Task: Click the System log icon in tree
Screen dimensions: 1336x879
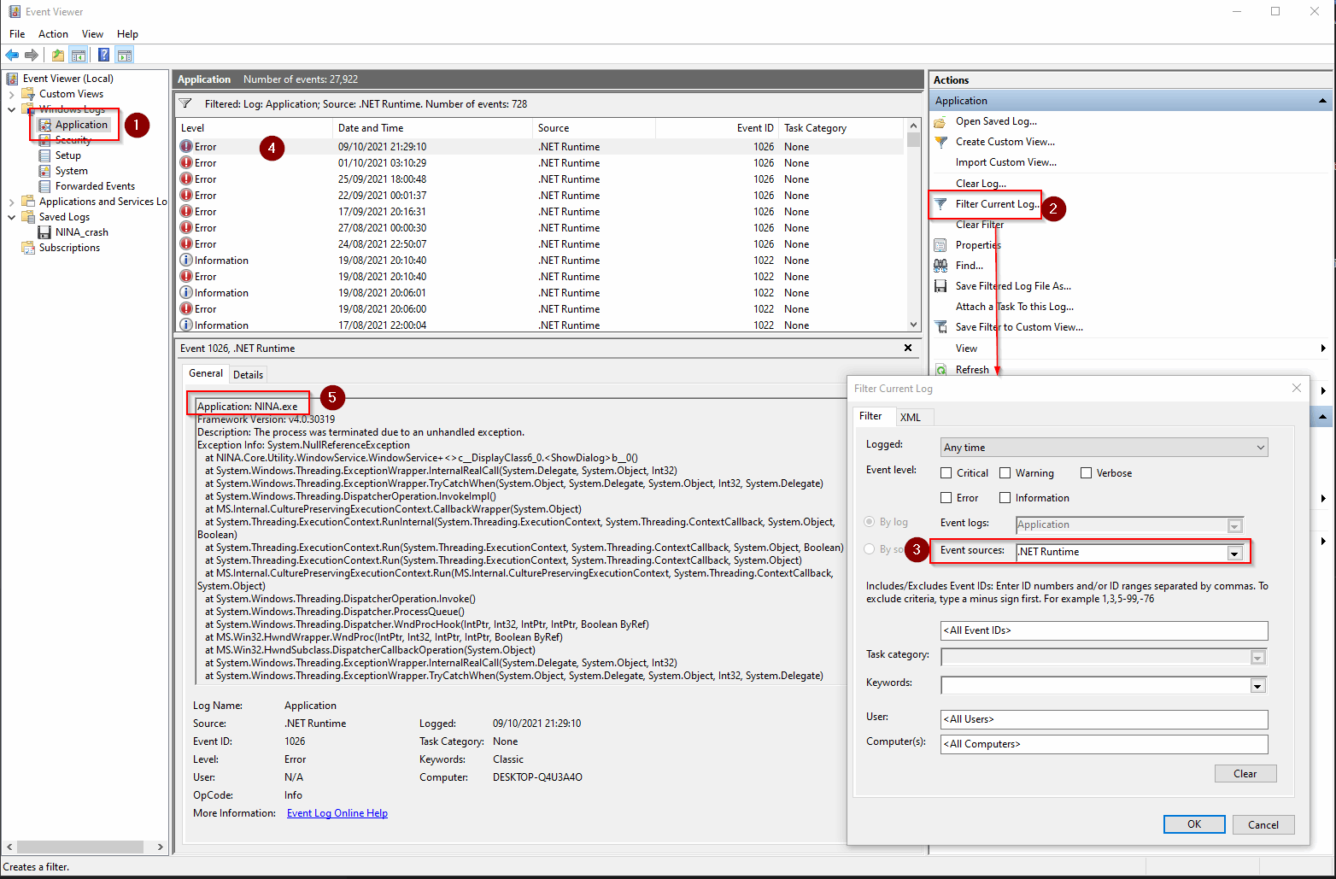Action: tap(45, 171)
